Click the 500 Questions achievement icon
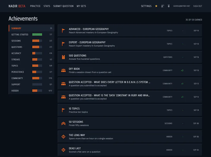Image resolution: width=211 pixels, height=157 pixels. click(x=63, y=57)
